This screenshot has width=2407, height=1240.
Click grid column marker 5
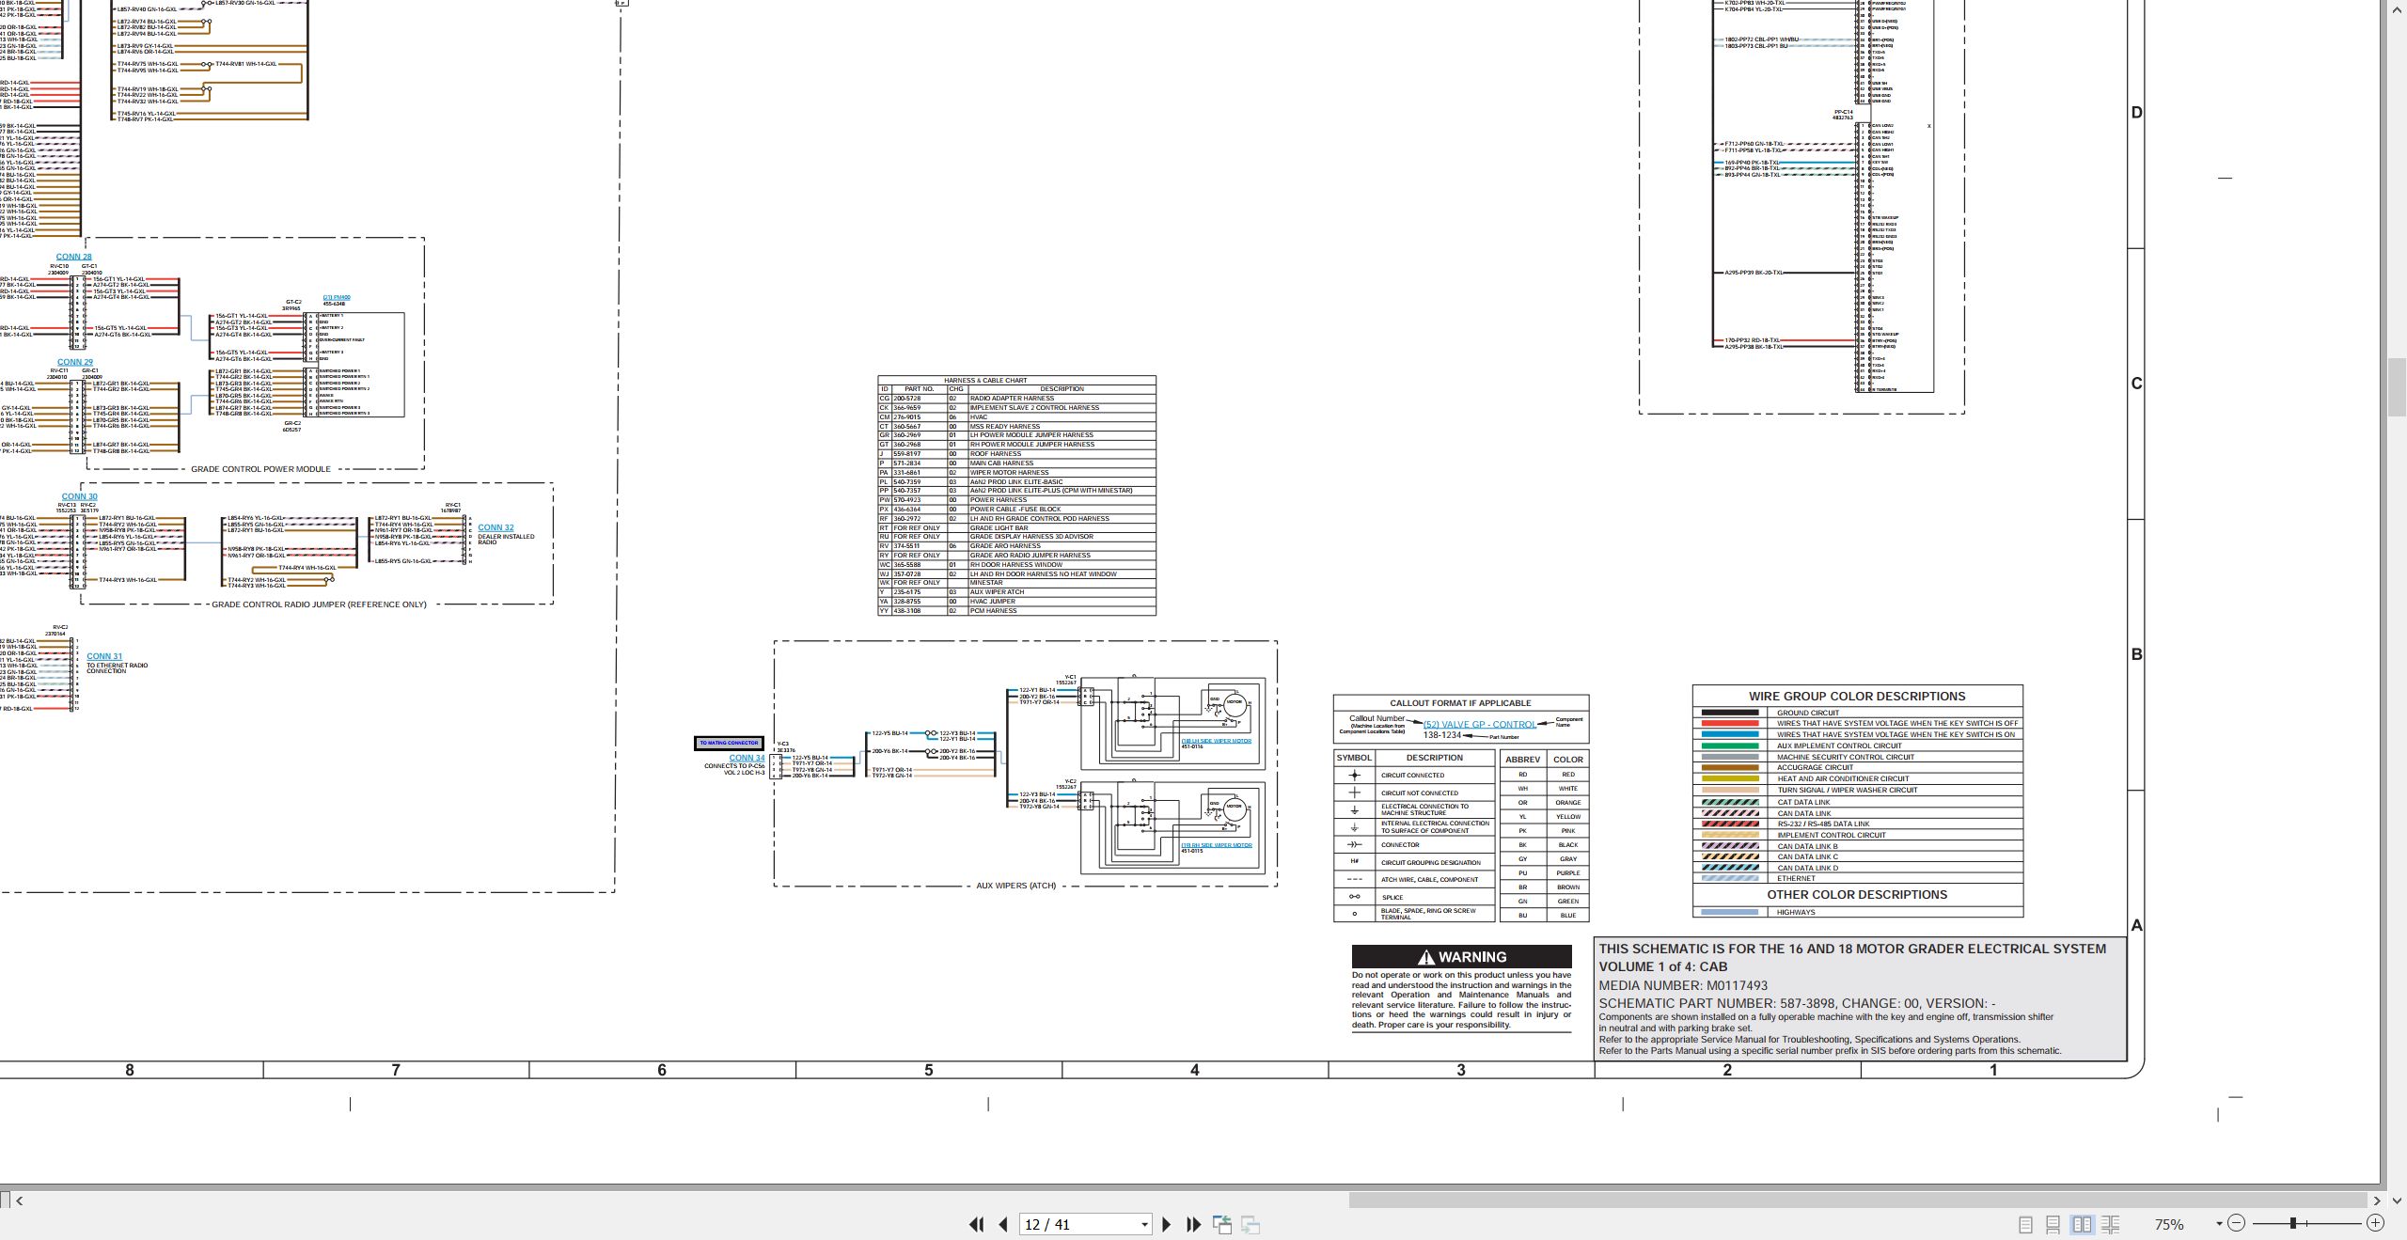(x=929, y=1070)
